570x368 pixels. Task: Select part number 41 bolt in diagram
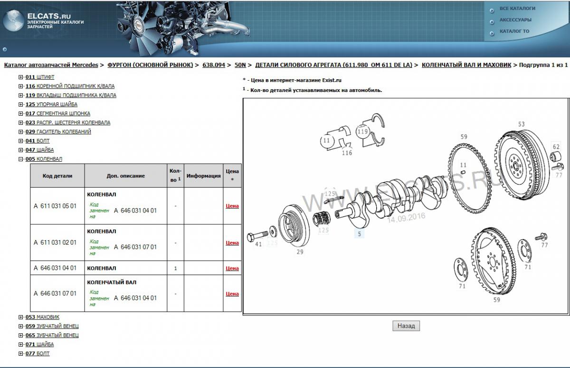[258, 244]
